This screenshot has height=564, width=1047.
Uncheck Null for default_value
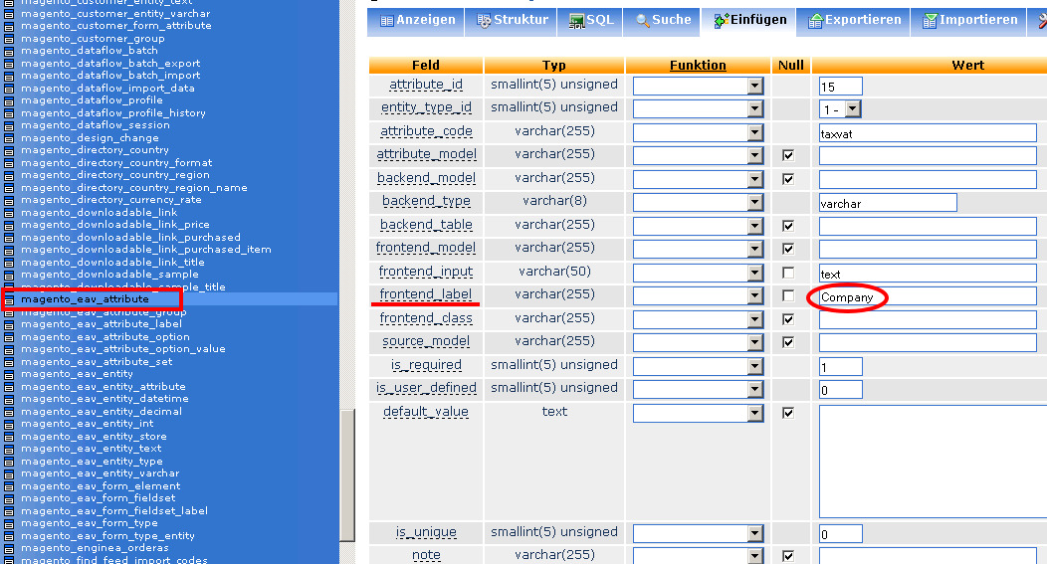tap(788, 413)
